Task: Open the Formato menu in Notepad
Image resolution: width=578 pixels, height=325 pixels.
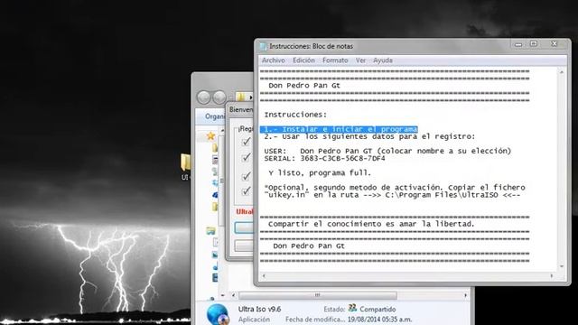Action: click(335, 60)
